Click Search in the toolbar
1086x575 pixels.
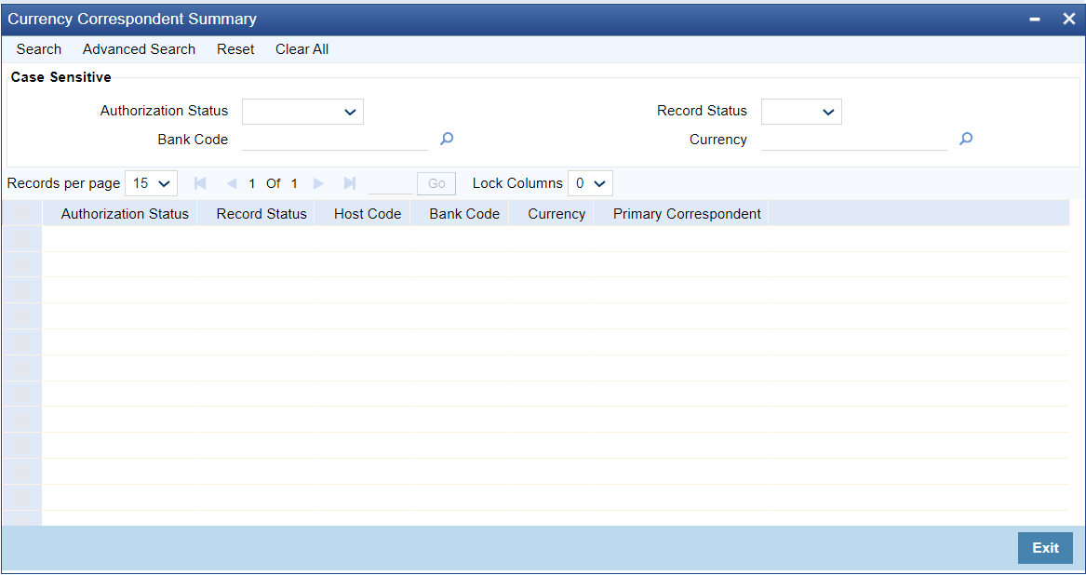click(39, 49)
